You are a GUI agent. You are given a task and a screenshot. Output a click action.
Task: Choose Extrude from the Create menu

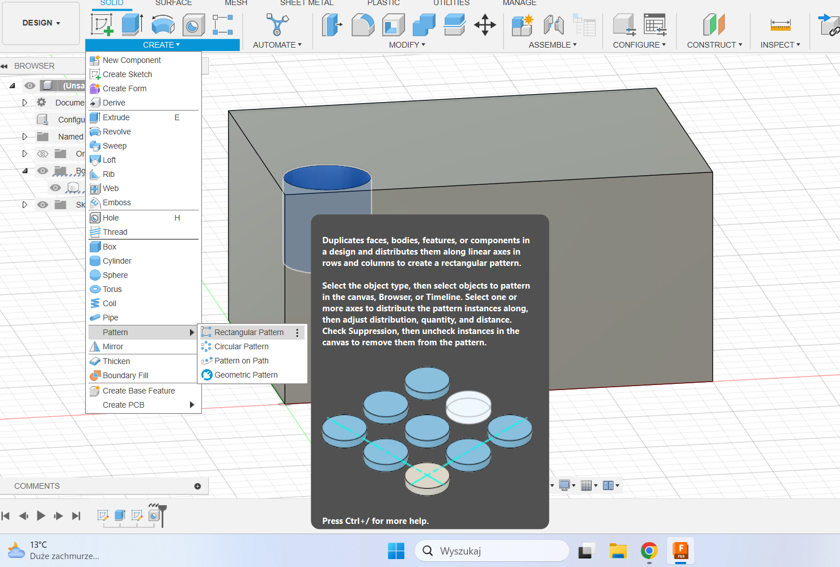(143, 117)
